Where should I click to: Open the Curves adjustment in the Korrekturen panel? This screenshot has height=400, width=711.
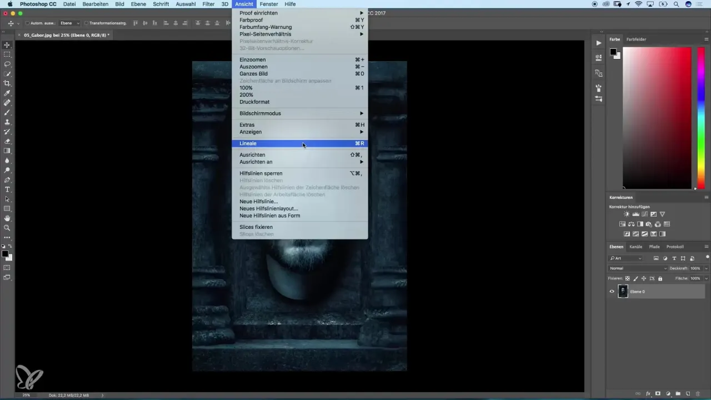[x=644, y=214]
